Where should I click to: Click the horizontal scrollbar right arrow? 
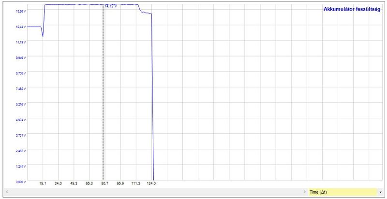click(x=304, y=192)
